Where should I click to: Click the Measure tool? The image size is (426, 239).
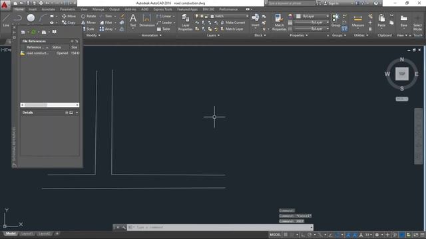[x=358, y=21]
